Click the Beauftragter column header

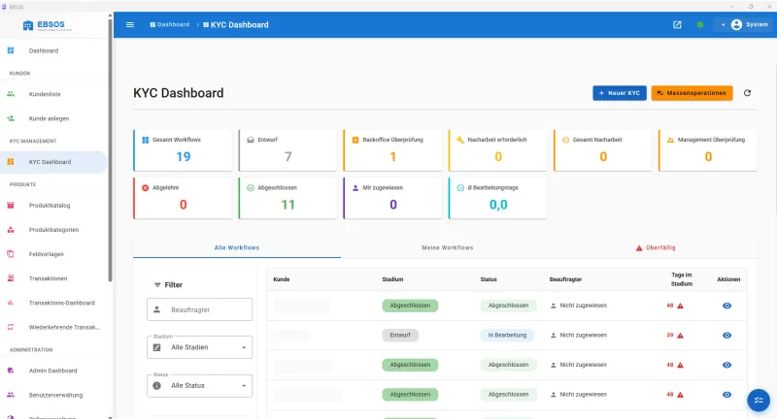coord(565,279)
